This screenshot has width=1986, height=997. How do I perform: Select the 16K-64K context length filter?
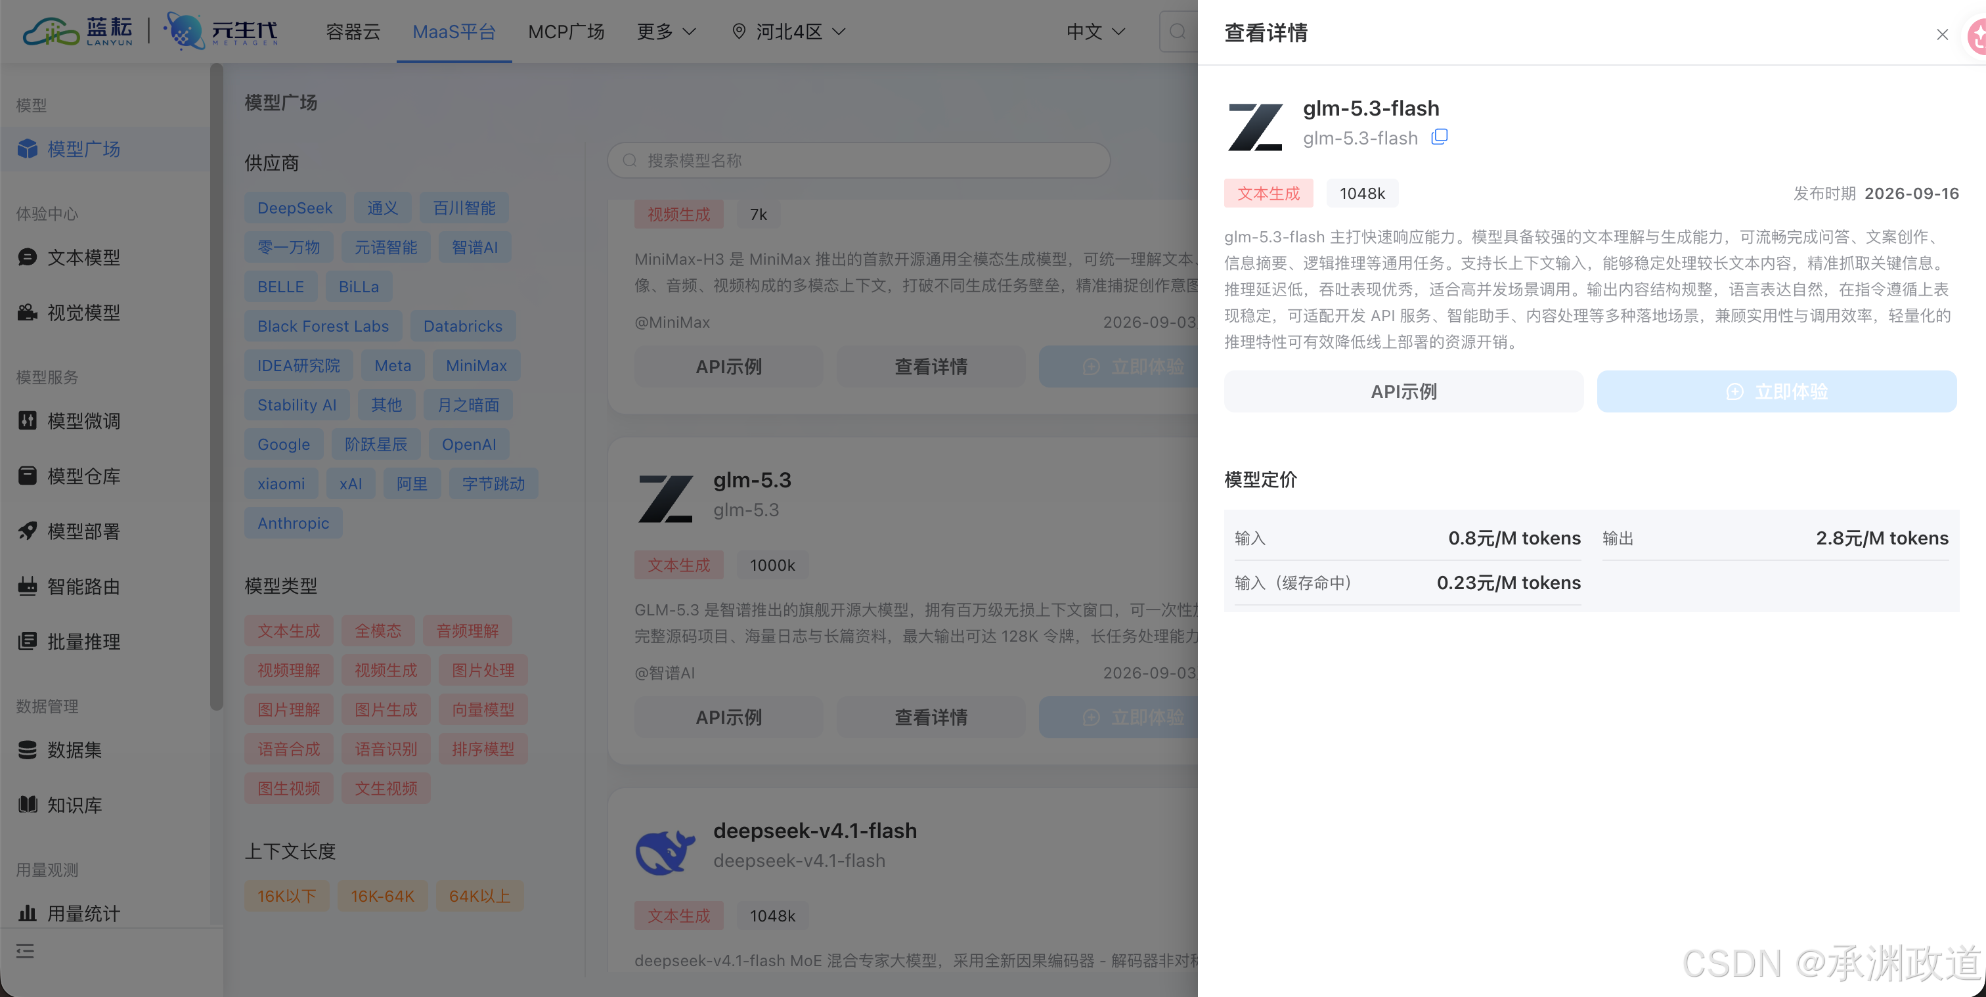(382, 896)
